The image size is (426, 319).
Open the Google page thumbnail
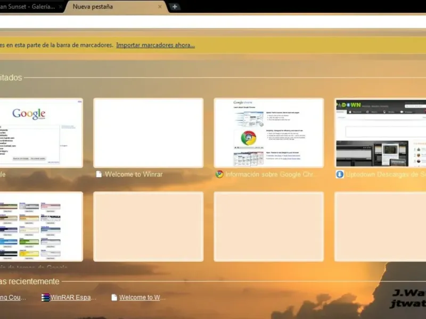point(42,132)
